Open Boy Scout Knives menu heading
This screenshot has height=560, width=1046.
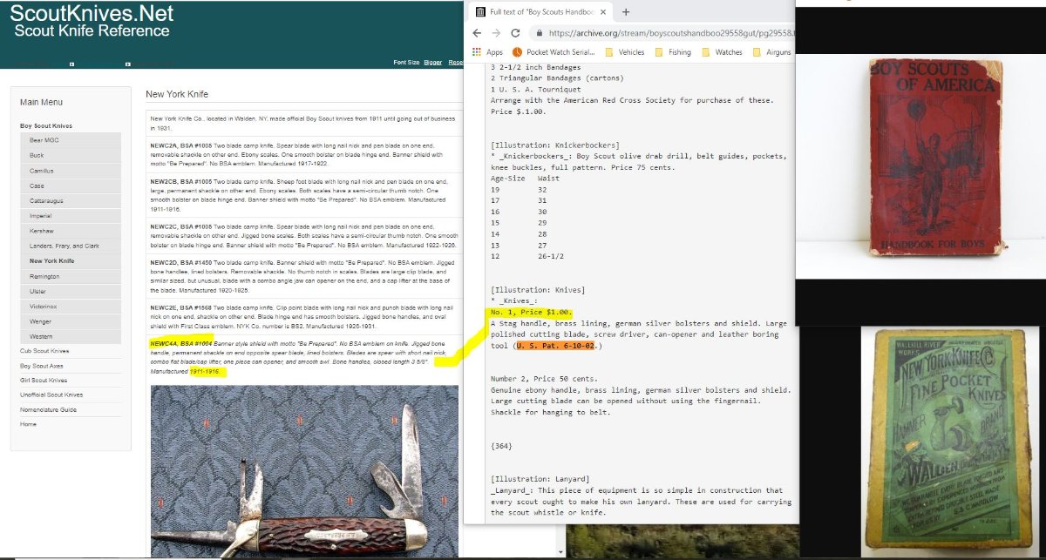click(46, 126)
